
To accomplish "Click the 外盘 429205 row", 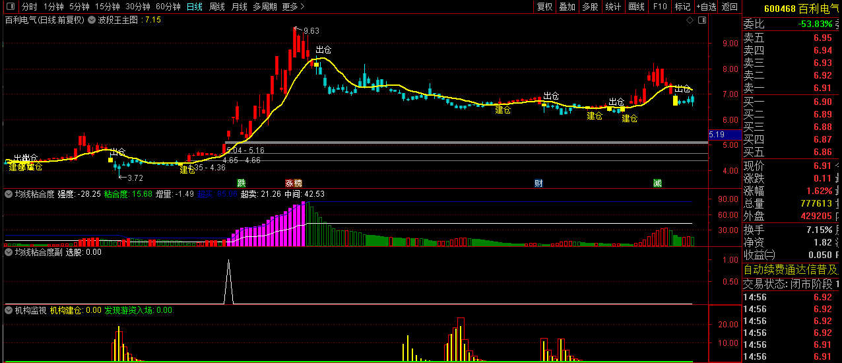I will [x=792, y=216].
